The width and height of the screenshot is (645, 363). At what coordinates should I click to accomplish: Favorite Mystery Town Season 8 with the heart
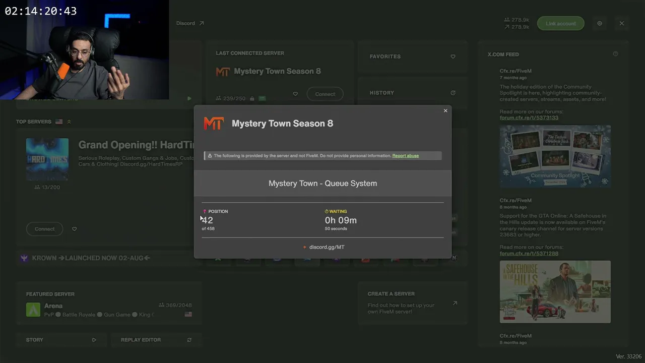295,94
